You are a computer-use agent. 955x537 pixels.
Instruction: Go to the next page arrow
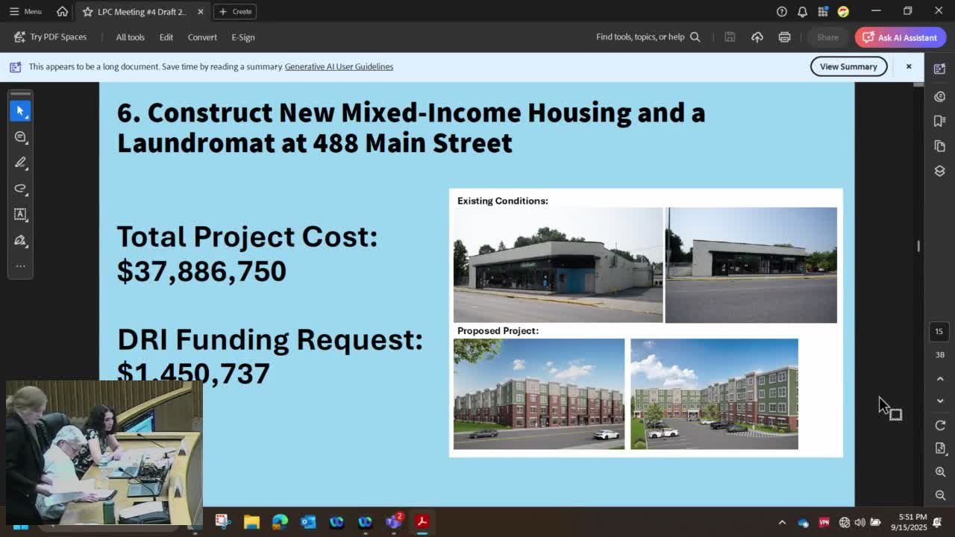tap(939, 401)
